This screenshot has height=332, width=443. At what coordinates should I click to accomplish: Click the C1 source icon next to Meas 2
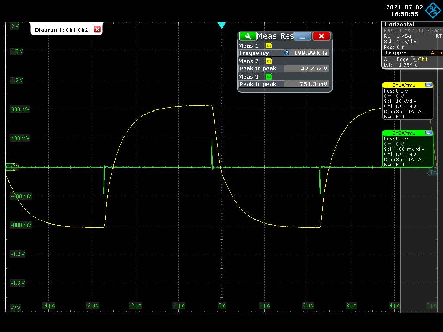point(269,61)
